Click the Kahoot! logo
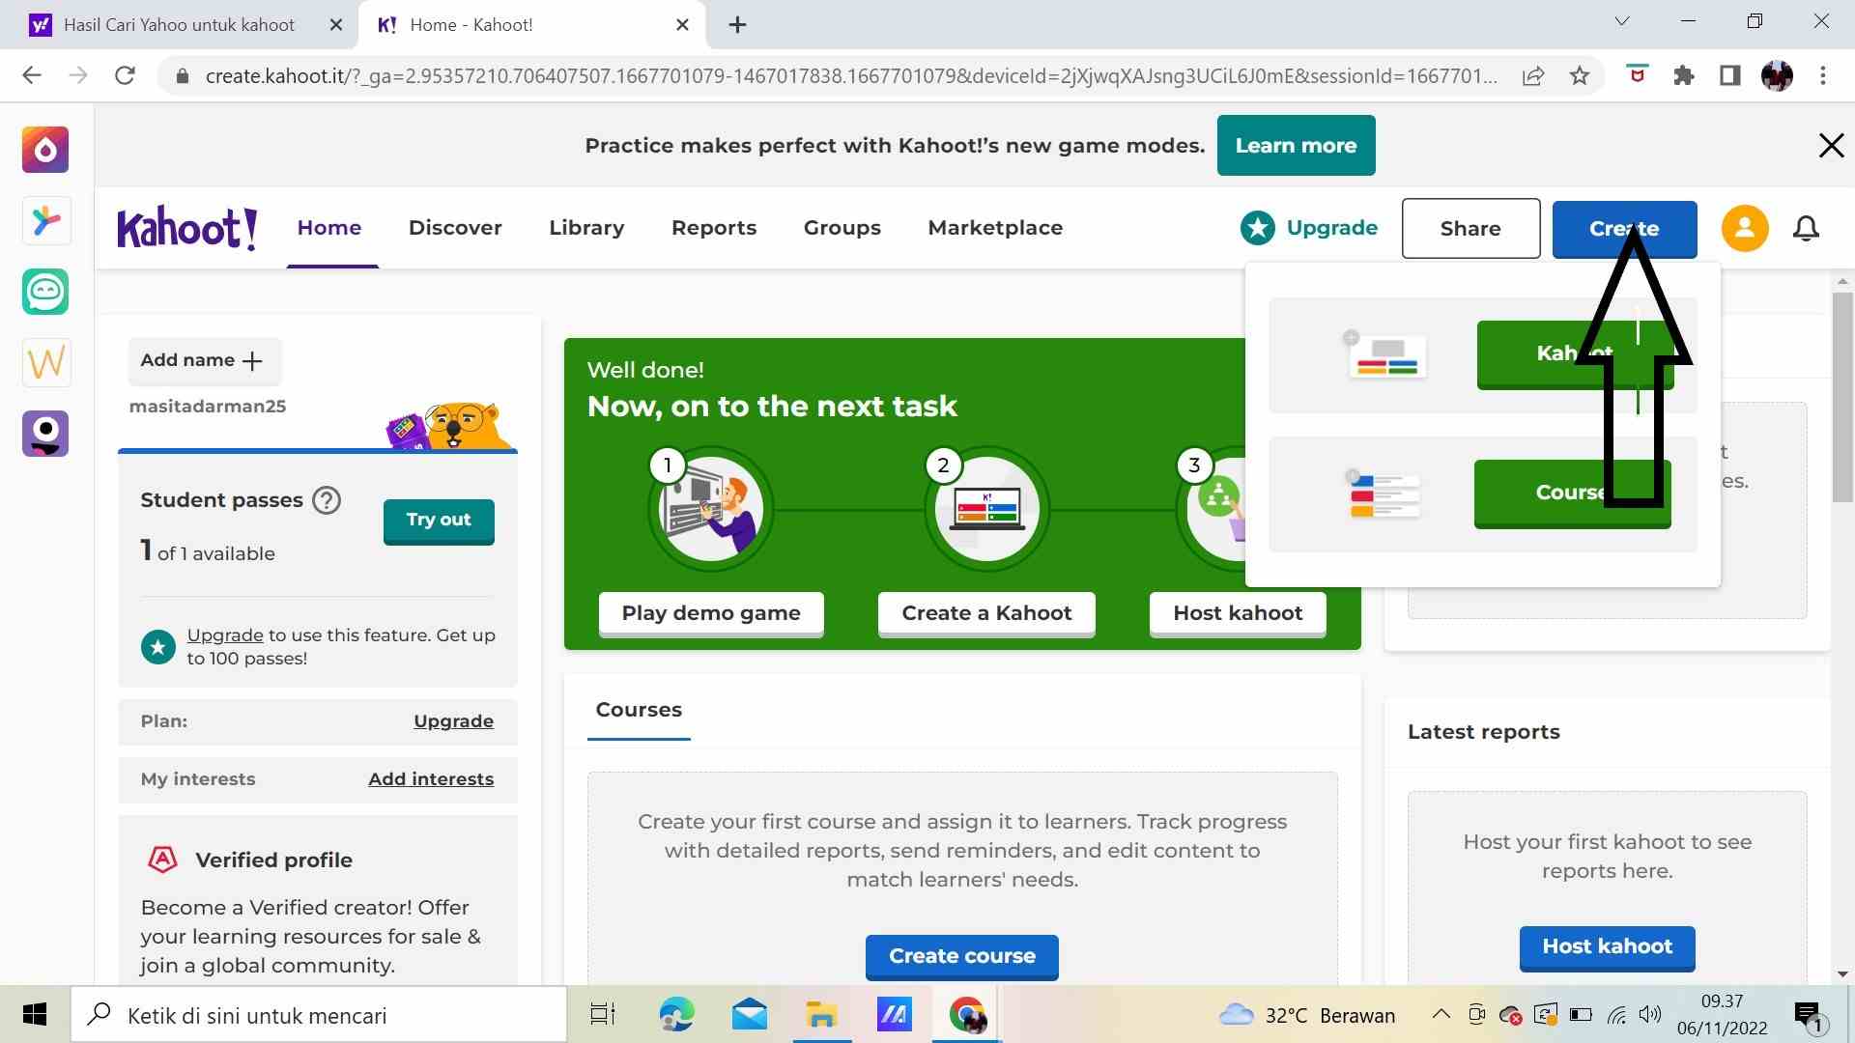 187,229
